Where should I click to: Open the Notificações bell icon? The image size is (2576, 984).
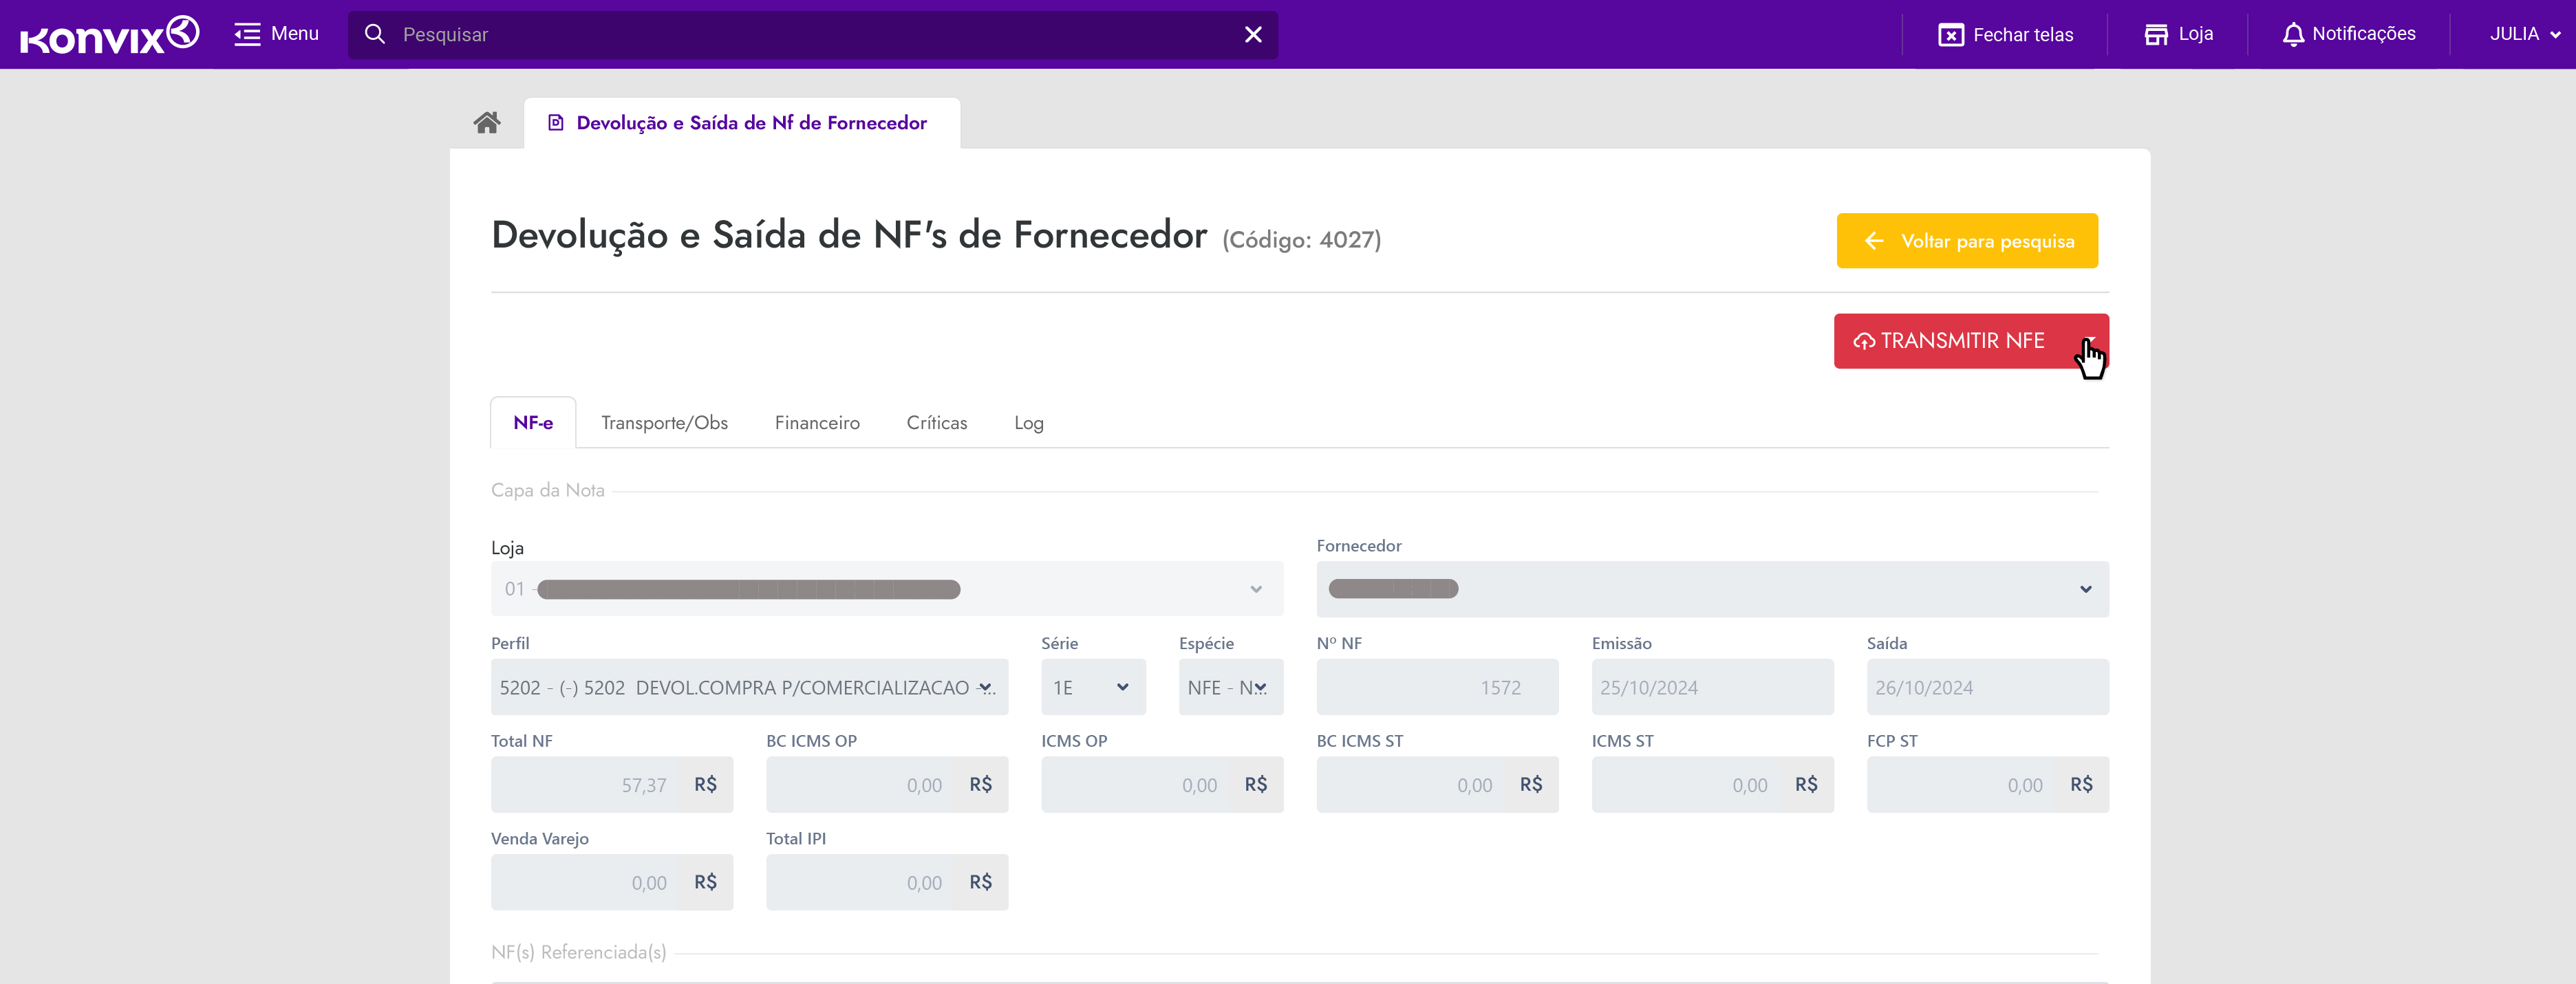click(x=2292, y=35)
